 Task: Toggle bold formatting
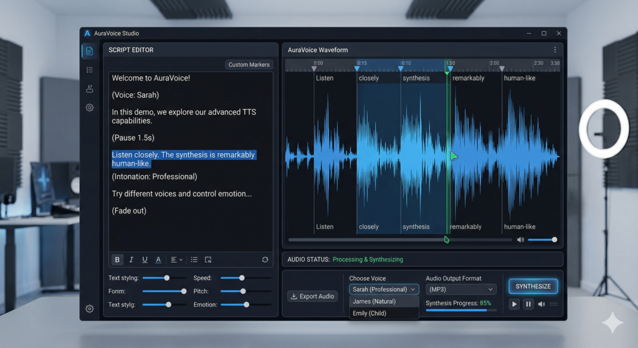coord(117,260)
